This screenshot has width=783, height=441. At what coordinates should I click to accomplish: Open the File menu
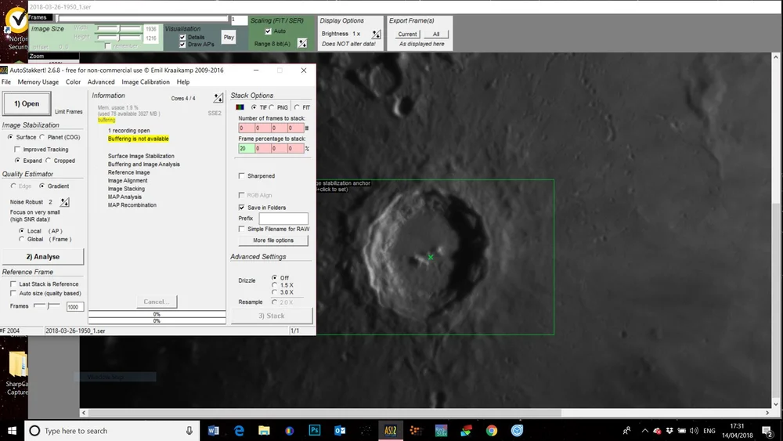tap(6, 82)
